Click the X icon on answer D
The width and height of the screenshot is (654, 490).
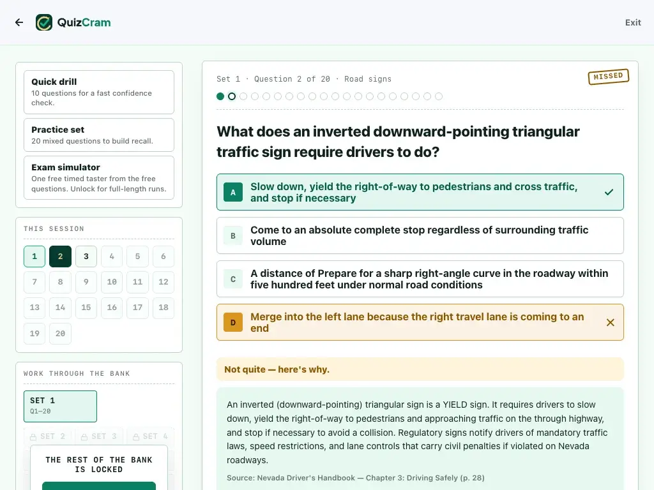pos(610,322)
